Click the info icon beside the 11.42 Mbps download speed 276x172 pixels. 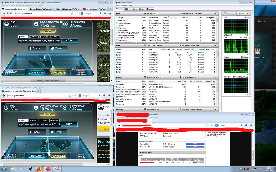coord(61,22)
